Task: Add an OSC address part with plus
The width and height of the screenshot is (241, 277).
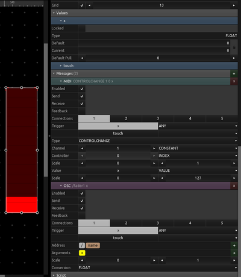Action: [234, 245]
